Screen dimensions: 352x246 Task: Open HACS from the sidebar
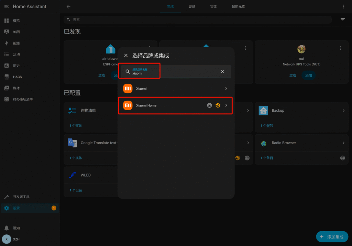click(x=17, y=77)
